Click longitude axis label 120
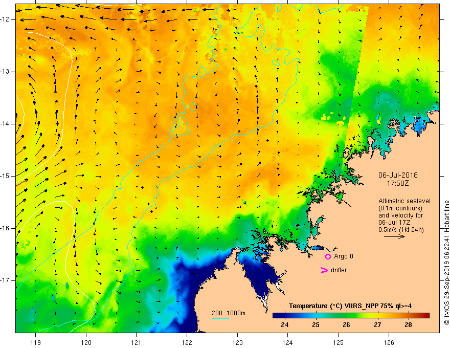The image size is (450, 348). point(86,342)
